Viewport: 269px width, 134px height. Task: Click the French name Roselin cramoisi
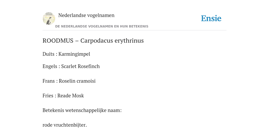point(77,81)
